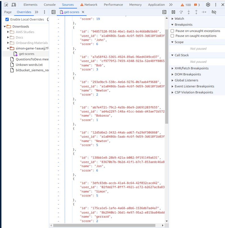Image resolution: width=225 pixels, height=228 pixels.
Task: Click the score value 19
Action: click(x=98, y=19)
